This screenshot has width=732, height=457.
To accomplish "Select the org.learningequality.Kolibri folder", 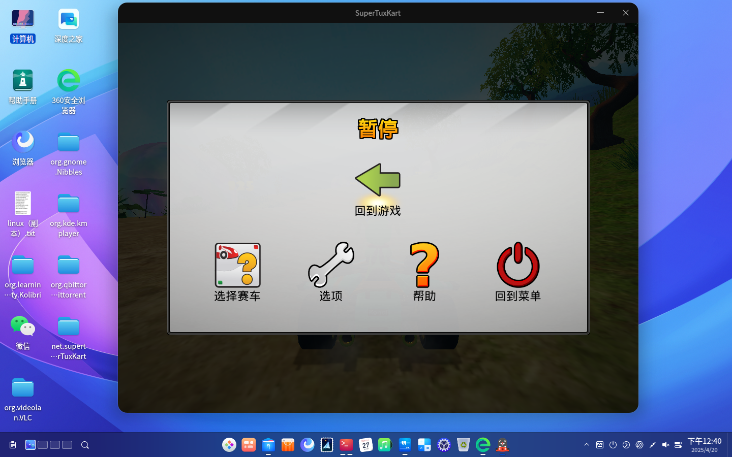I will tap(23, 277).
